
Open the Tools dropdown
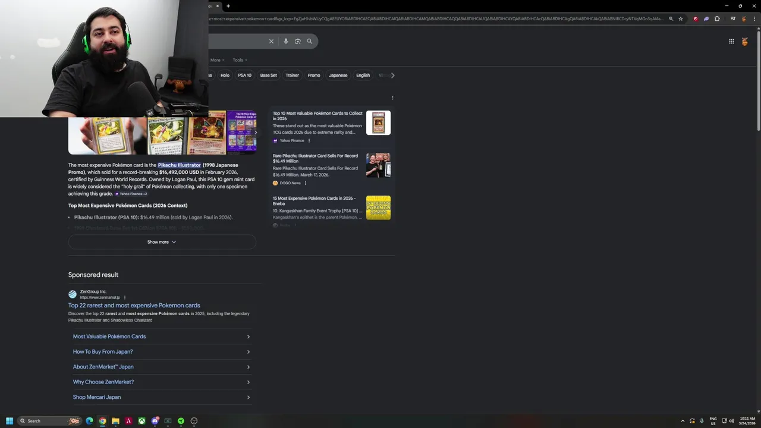click(240, 60)
